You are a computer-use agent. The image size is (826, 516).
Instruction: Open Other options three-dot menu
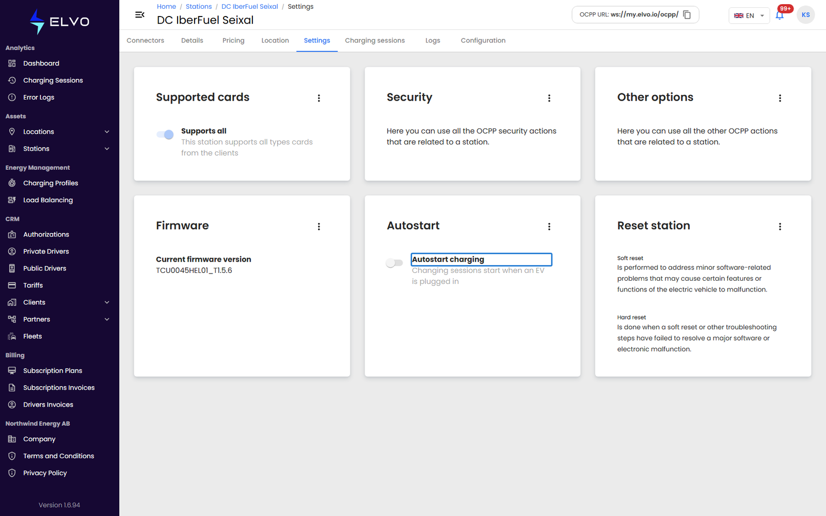(780, 98)
